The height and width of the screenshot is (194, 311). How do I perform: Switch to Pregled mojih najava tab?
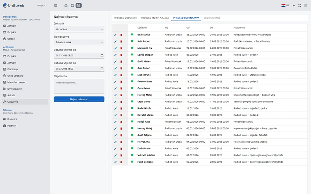pos(155,18)
